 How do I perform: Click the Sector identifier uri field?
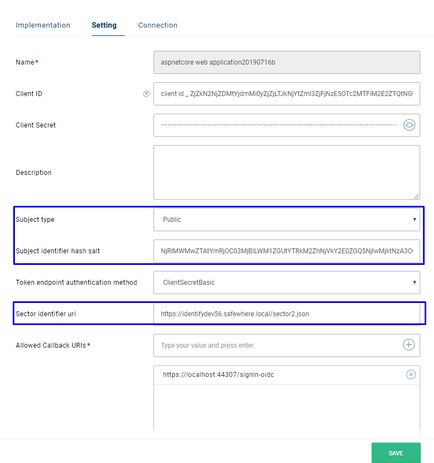[287, 314]
